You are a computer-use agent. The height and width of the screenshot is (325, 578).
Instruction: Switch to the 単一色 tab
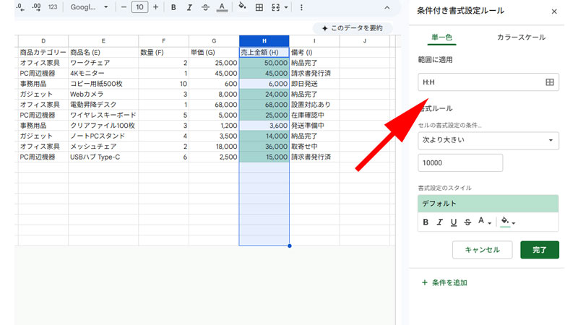pyautogui.click(x=441, y=38)
